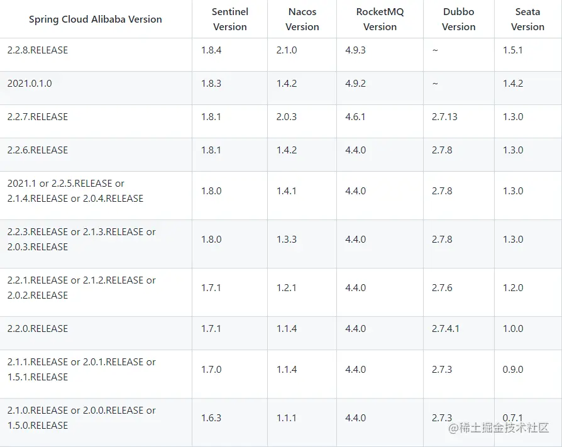This screenshot has width=562, height=447.
Task: Select Nacos value "1.1.1"
Action: [x=286, y=418]
